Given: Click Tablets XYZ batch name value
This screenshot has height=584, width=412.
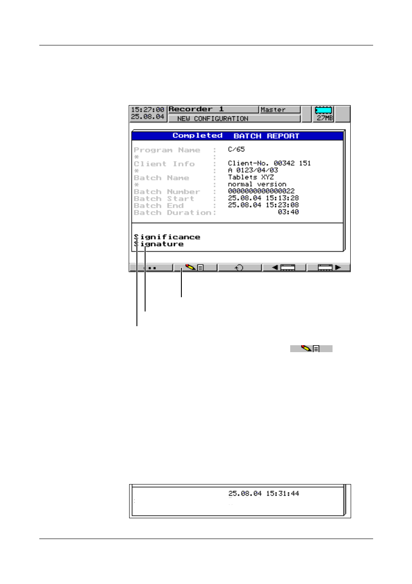Looking at the screenshot, I should tap(250, 177).
